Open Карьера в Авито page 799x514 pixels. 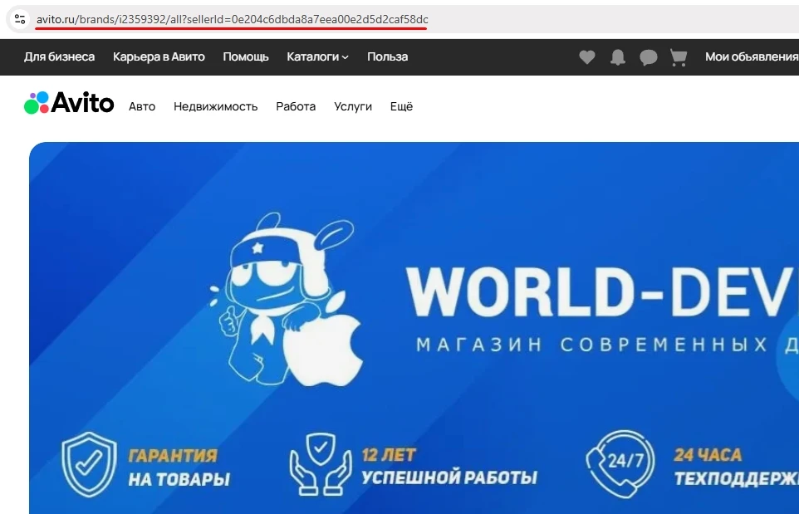tap(159, 56)
